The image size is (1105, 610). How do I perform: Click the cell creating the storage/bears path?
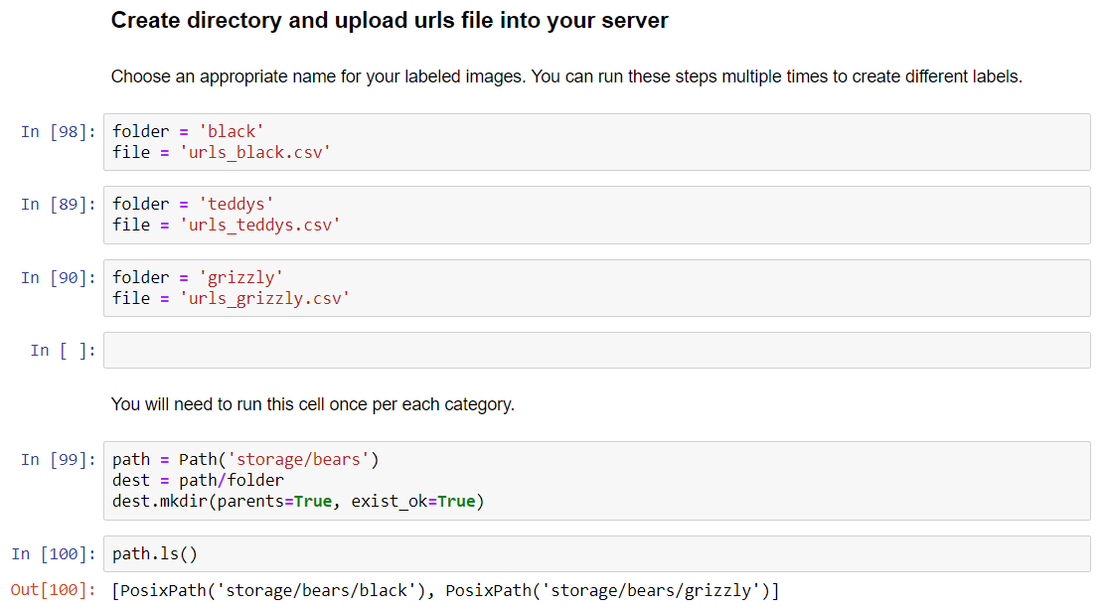tap(597, 481)
